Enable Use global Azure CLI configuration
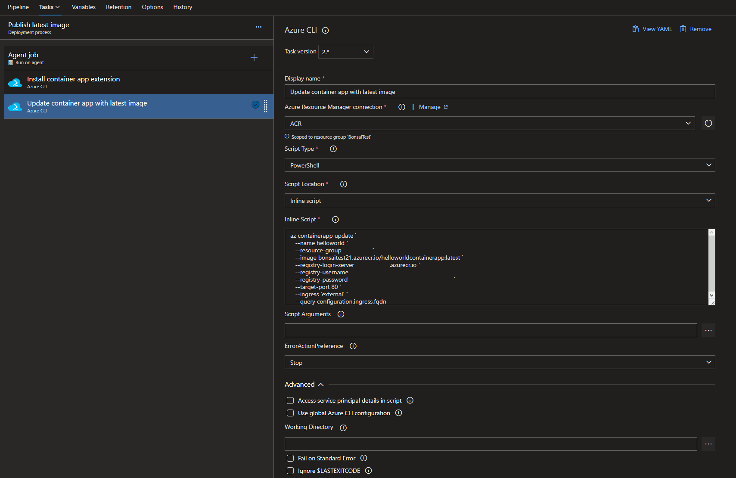The image size is (736, 478). [x=290, y=413]
